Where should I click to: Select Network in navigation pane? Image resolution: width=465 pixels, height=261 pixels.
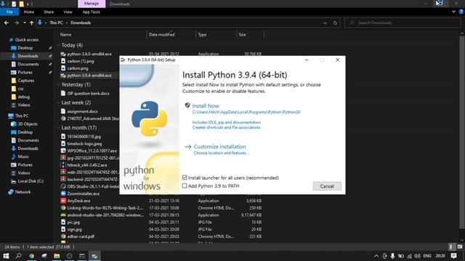point(23,192)
